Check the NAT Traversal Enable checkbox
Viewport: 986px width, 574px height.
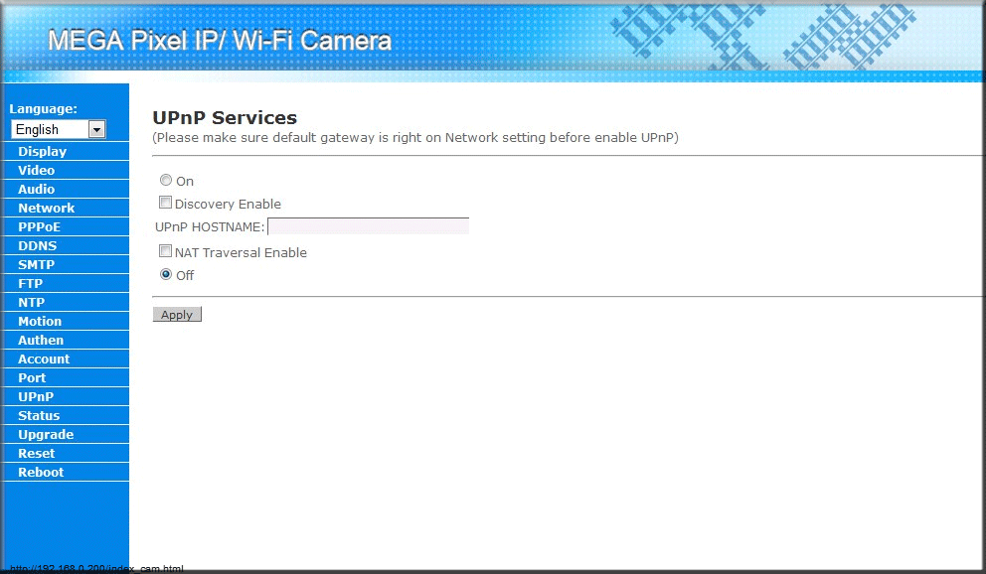165,251
